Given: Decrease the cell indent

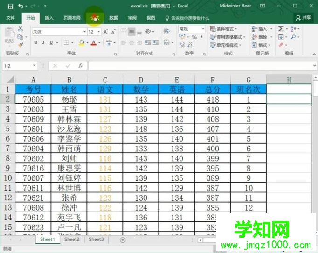Looking at the screenshot, I should click(x=148, y=42).
